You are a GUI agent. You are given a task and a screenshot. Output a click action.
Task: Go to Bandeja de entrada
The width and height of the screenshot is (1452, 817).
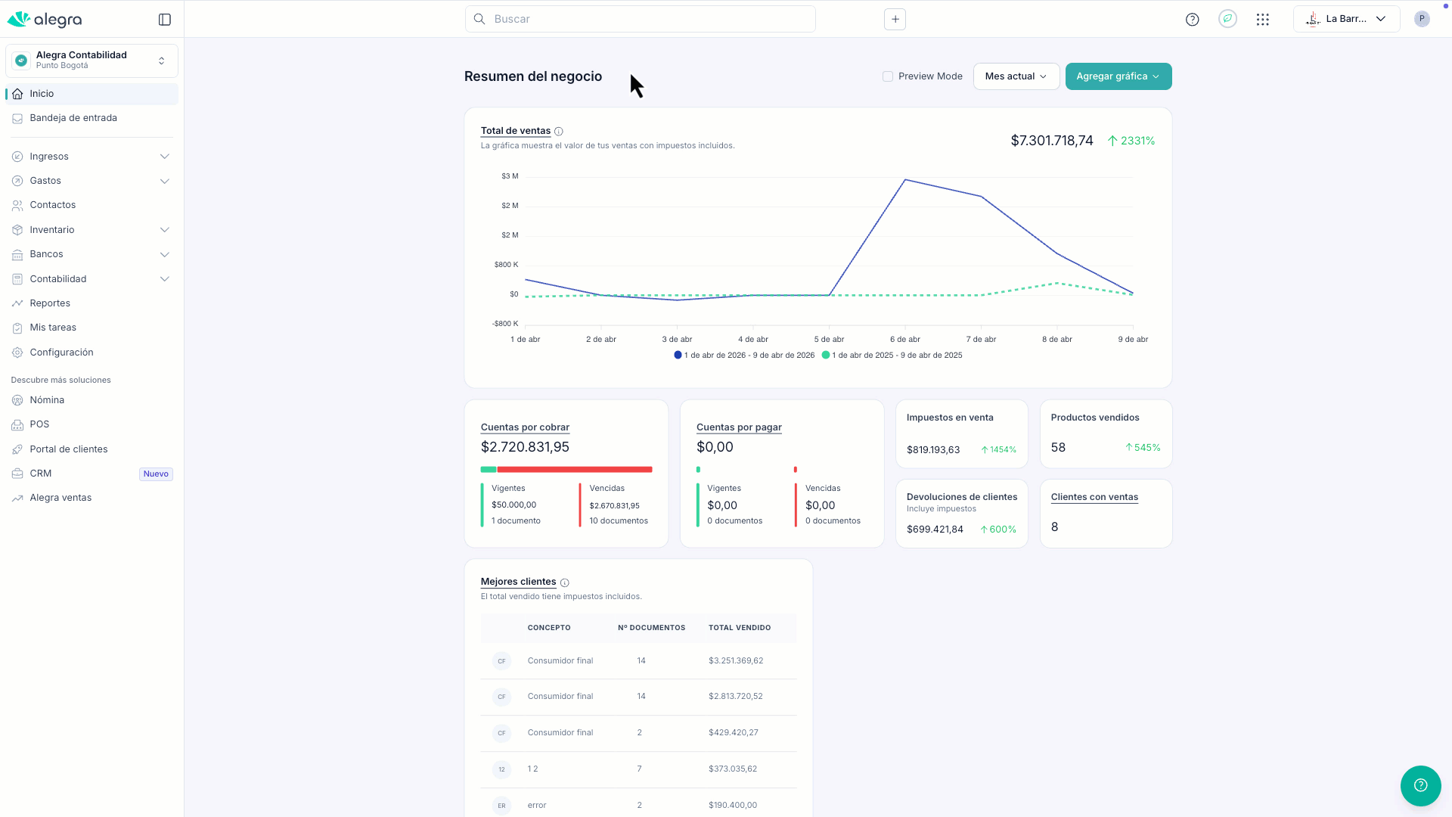73,118
